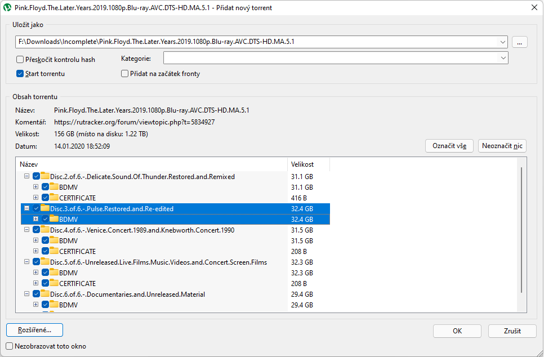Click Neoznačit nic button
Image resolution: width=544 pixels, height=357 pixels.
click(502, 146)
